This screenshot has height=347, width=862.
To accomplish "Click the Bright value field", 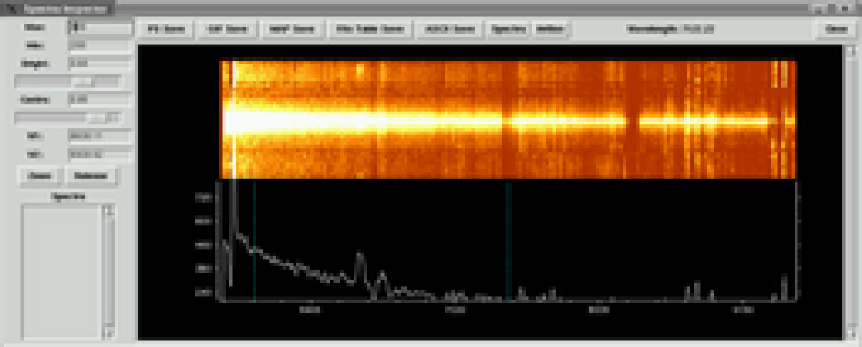I will 100,64.
